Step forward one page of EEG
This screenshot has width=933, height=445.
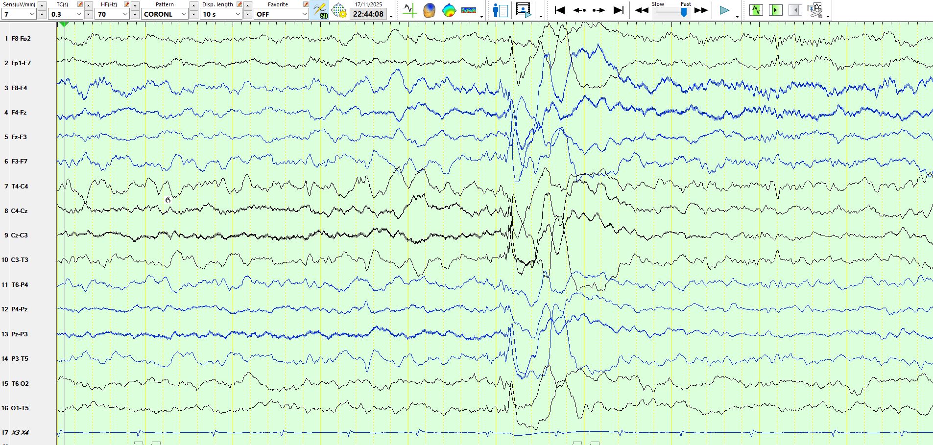coord(598,10)
